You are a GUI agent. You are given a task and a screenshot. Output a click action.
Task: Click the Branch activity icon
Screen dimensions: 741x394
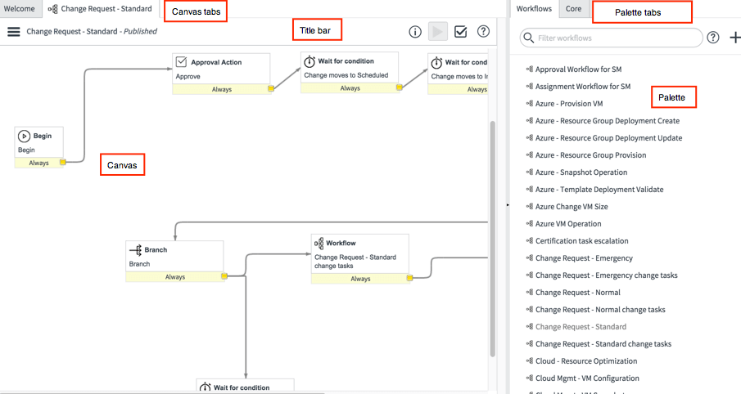pos(136,249)
